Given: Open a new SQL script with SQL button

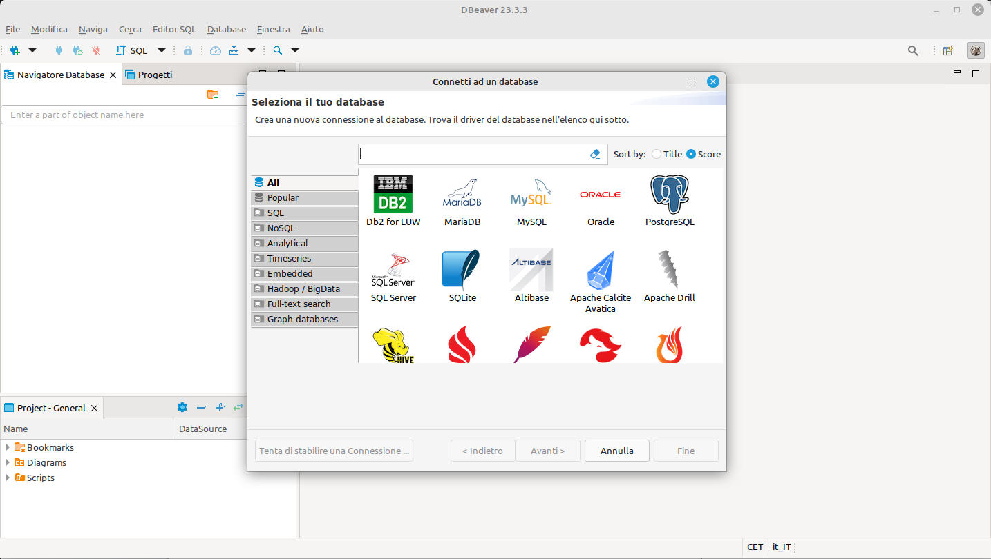Looking at the screenshot, I should coord(131,50).
